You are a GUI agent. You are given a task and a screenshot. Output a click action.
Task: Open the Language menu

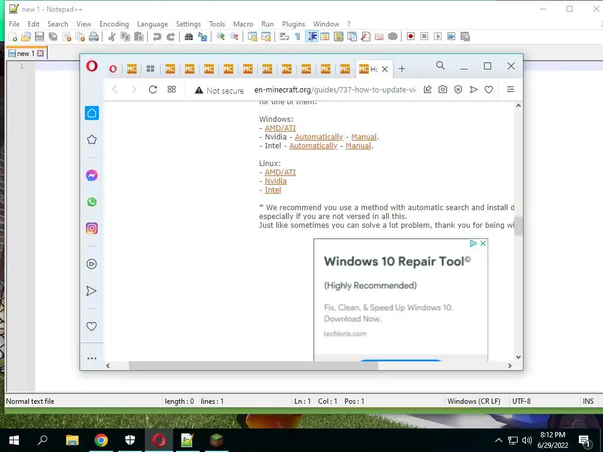(x=153, y=24)
